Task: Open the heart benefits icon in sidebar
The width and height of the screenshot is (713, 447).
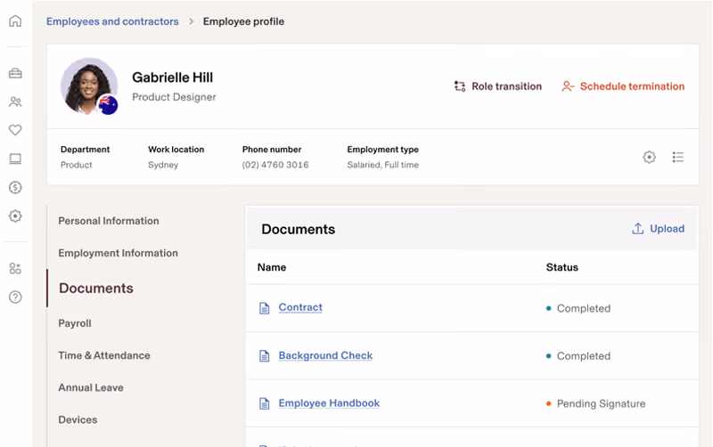Action: pos(15,130)
